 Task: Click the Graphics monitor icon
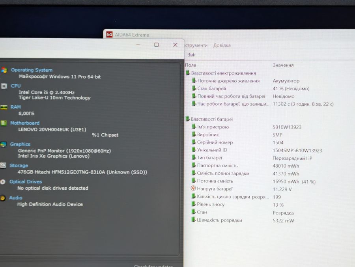coord(3,144)
